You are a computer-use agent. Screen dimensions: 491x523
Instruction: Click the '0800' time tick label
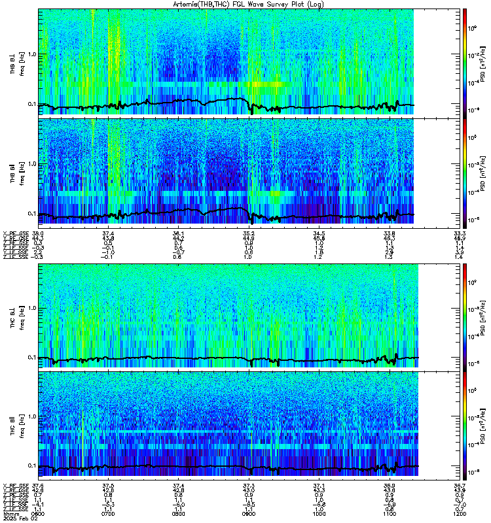[x=178, y=514]
